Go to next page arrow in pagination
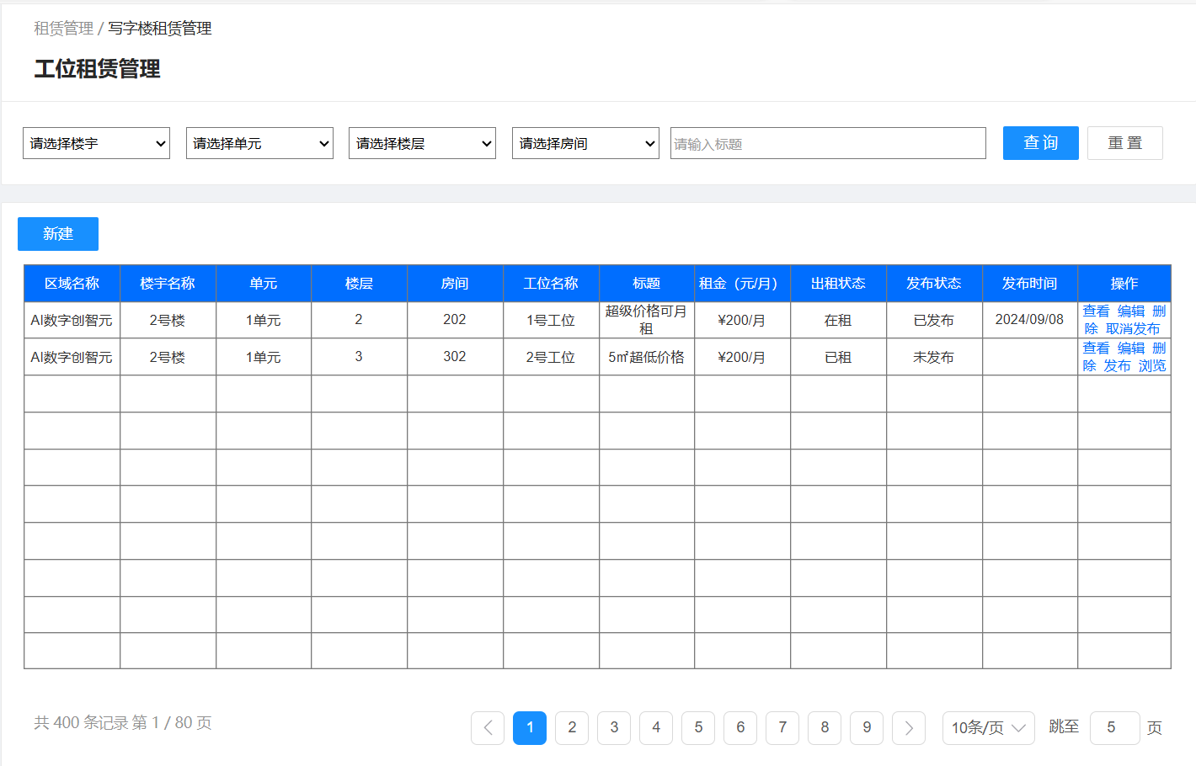The height and width of the screenshot is (766, 1196). pyautogui.click(x=909, y=728)
